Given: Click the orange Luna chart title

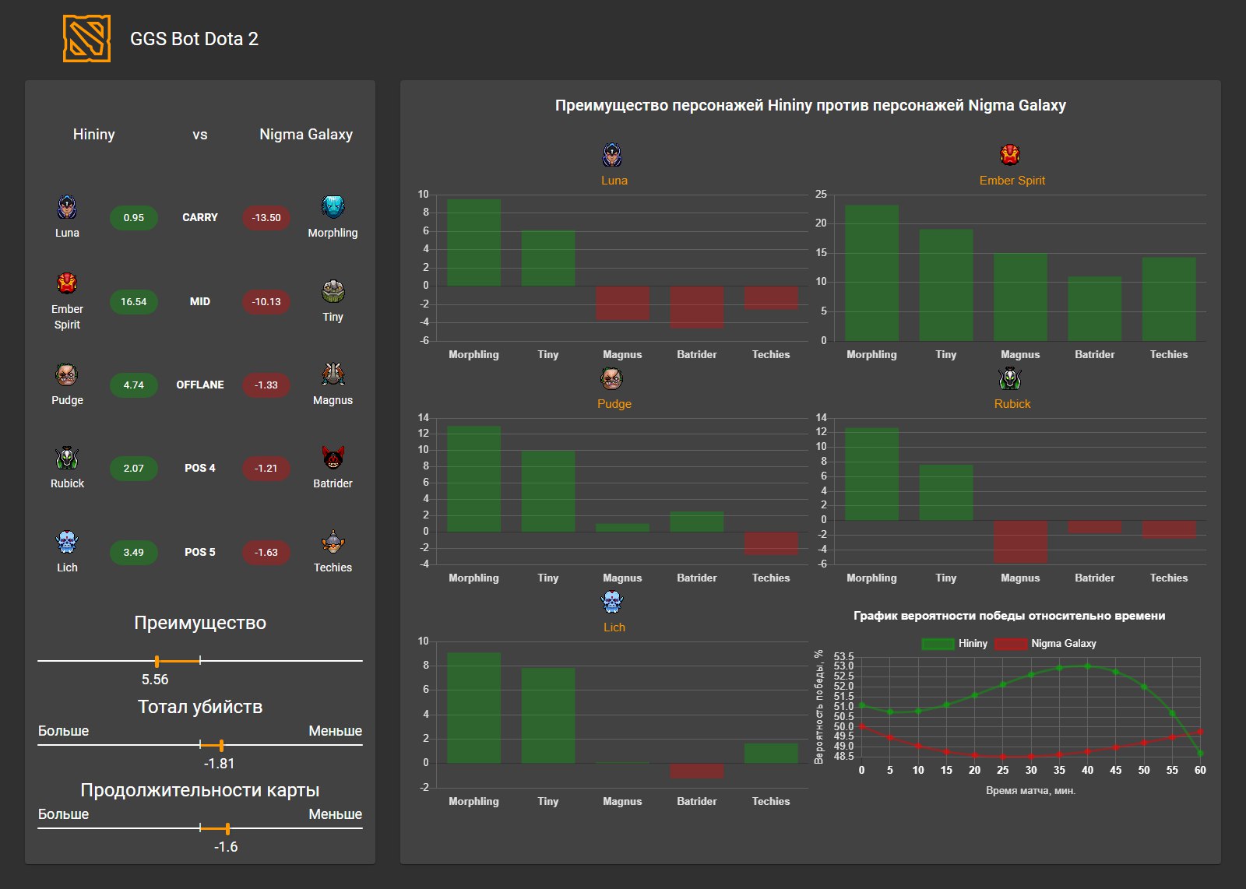Looking at the screenshot, I should coord(614,180).
